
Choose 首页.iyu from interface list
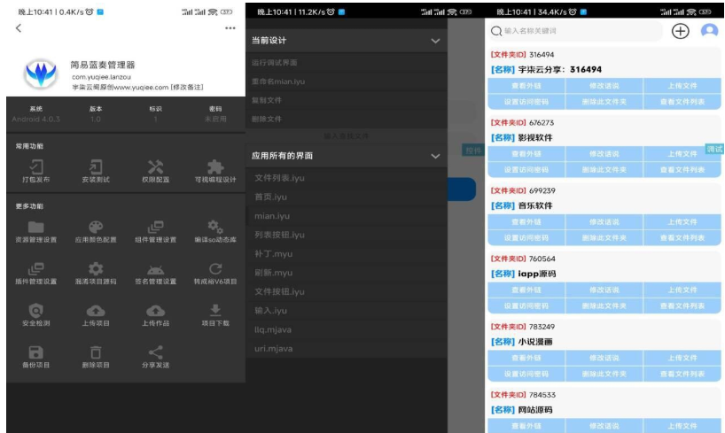tap(270, 197)
